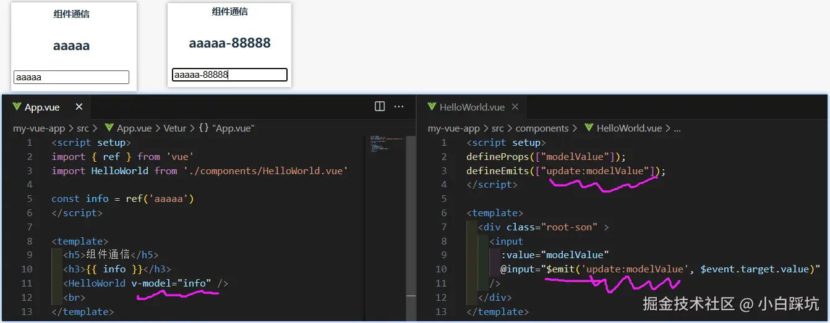Viewport: 830px width, 323px height.
Task: Click the {{ info }} interpolation in h3
Action: (114, 269)
